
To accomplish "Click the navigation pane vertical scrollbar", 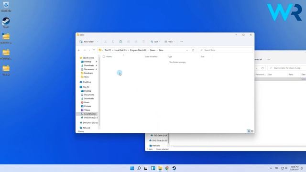I will [x=99, y=91].
